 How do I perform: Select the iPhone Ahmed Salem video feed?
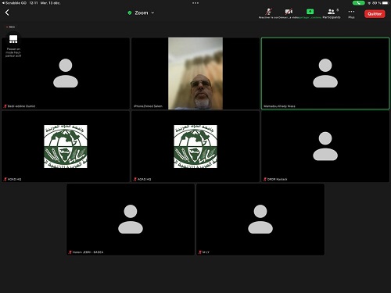[x=195, y=73]
